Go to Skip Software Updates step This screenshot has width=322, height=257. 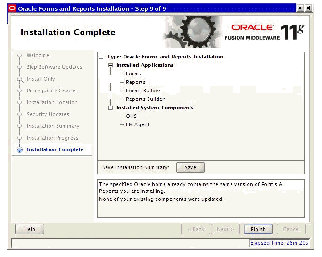pyautogui.click(x=54, y=67)
